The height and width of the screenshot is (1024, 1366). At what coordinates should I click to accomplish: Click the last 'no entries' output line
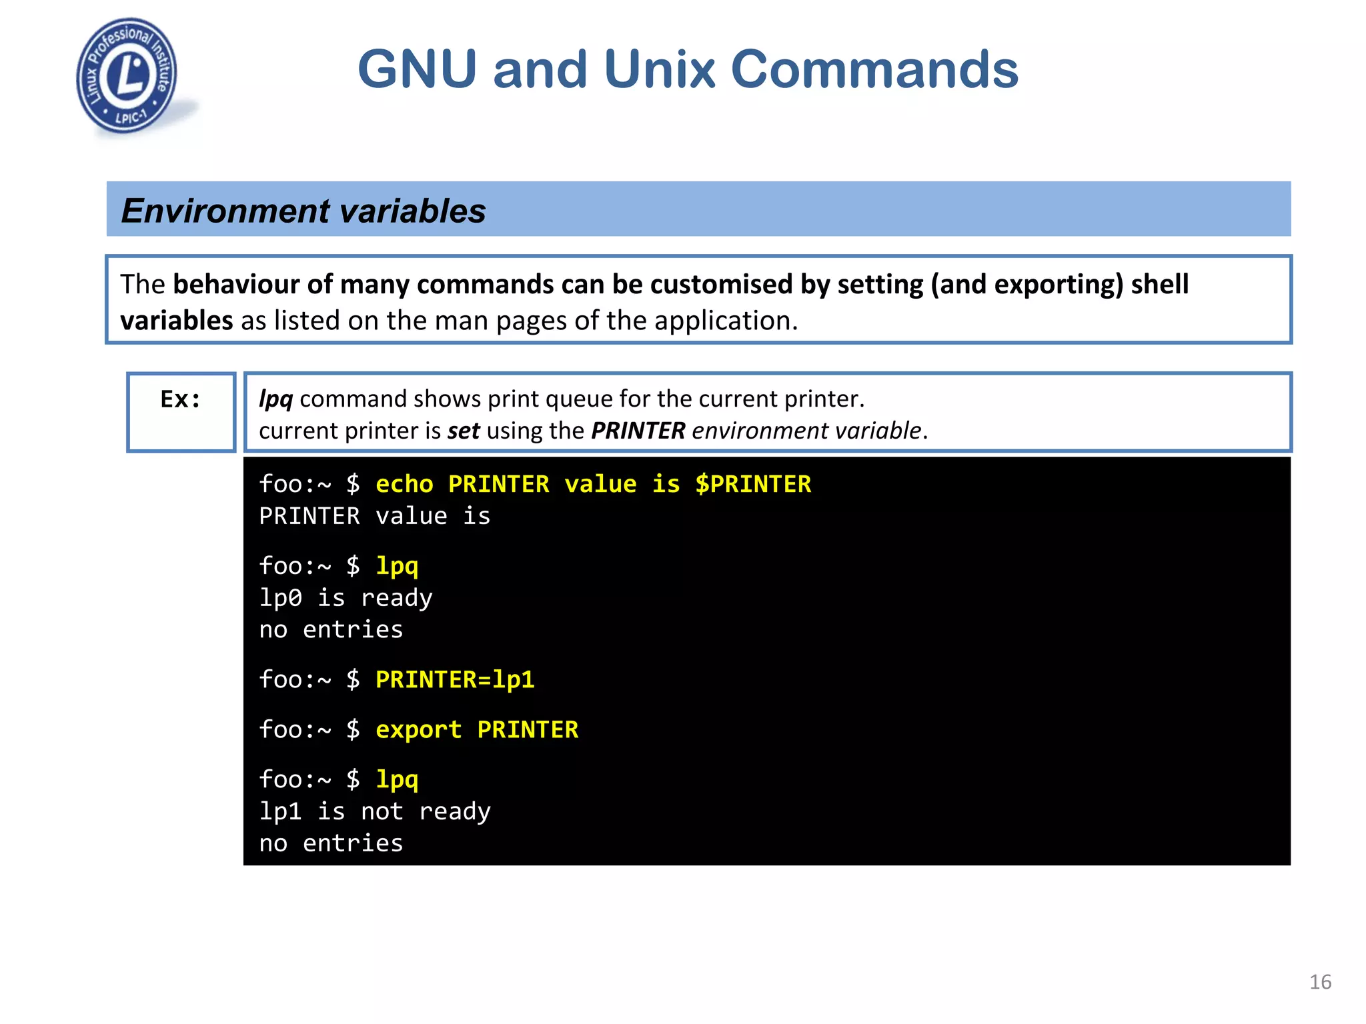[x=331, y=843]
